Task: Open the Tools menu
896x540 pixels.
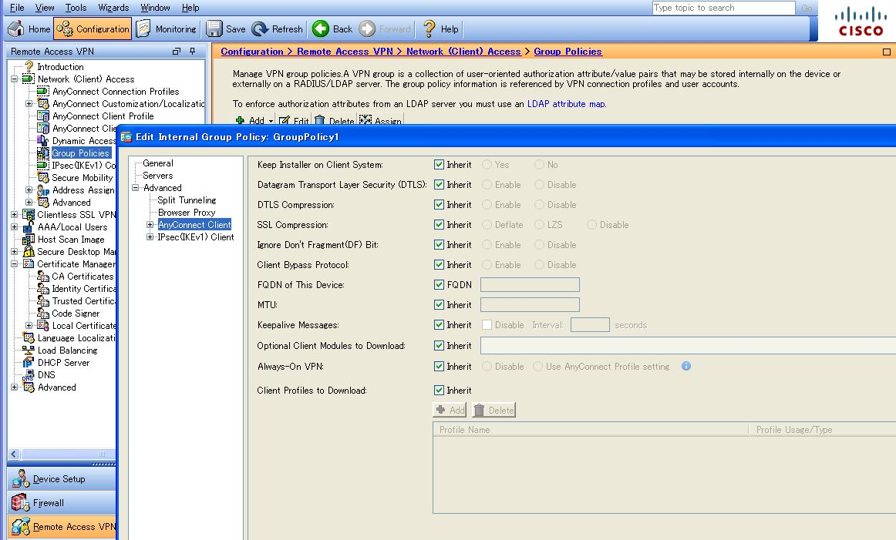Action: click(76, 8)
